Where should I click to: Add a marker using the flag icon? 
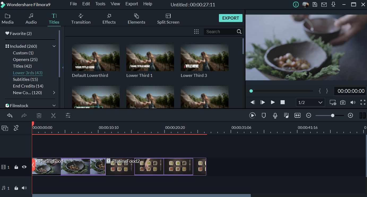pyautogui.click(x=264, y=115)
